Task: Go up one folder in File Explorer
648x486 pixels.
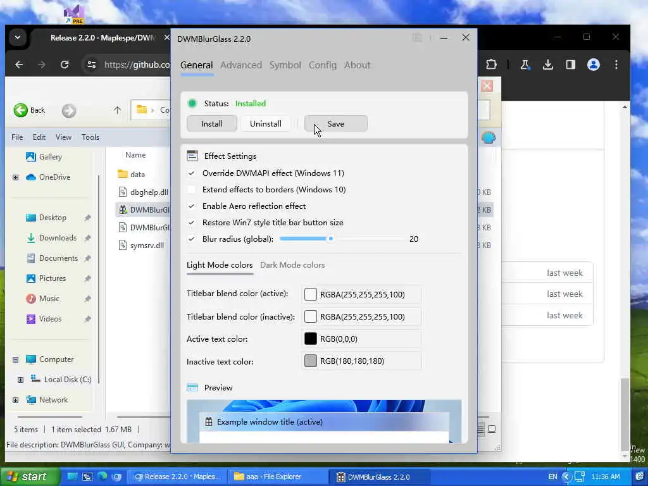Action: click(x=117, y=110)
